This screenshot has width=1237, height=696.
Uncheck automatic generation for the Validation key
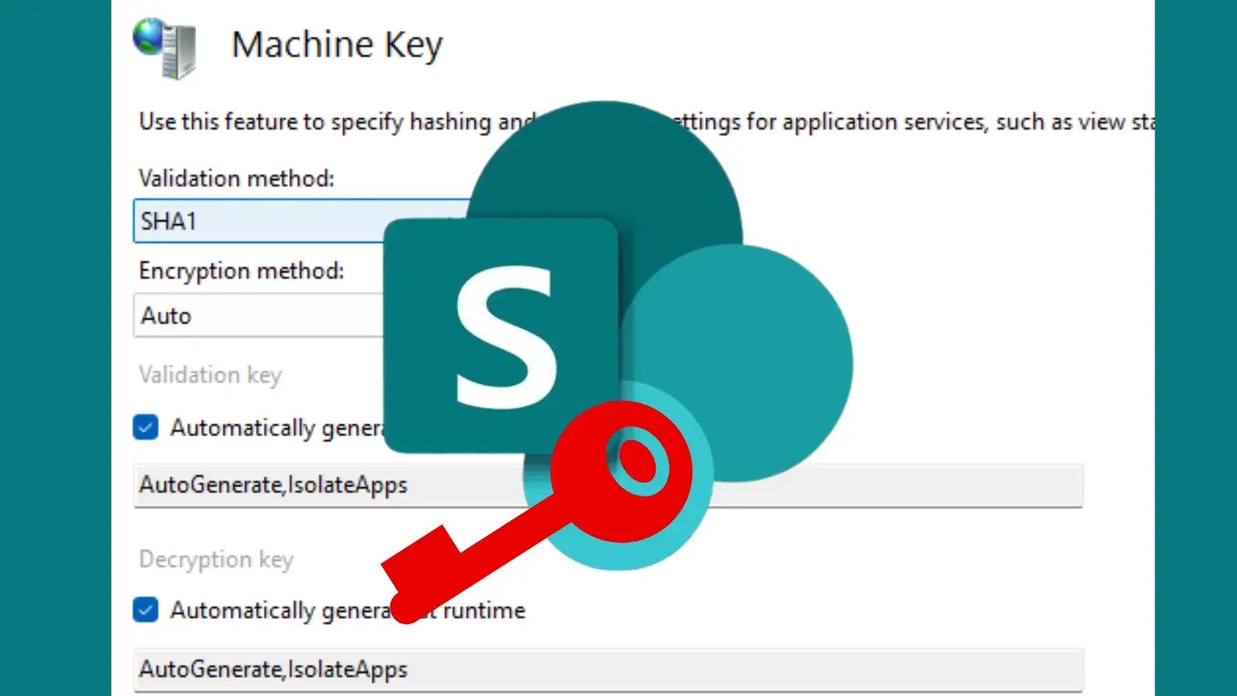point(145,427)
